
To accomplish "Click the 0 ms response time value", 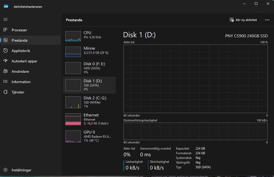I will tap(145, 155).
